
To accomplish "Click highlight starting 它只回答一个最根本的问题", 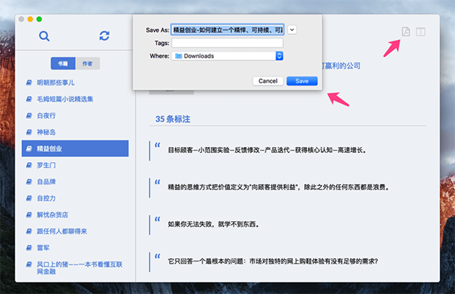I will (273, 261).
